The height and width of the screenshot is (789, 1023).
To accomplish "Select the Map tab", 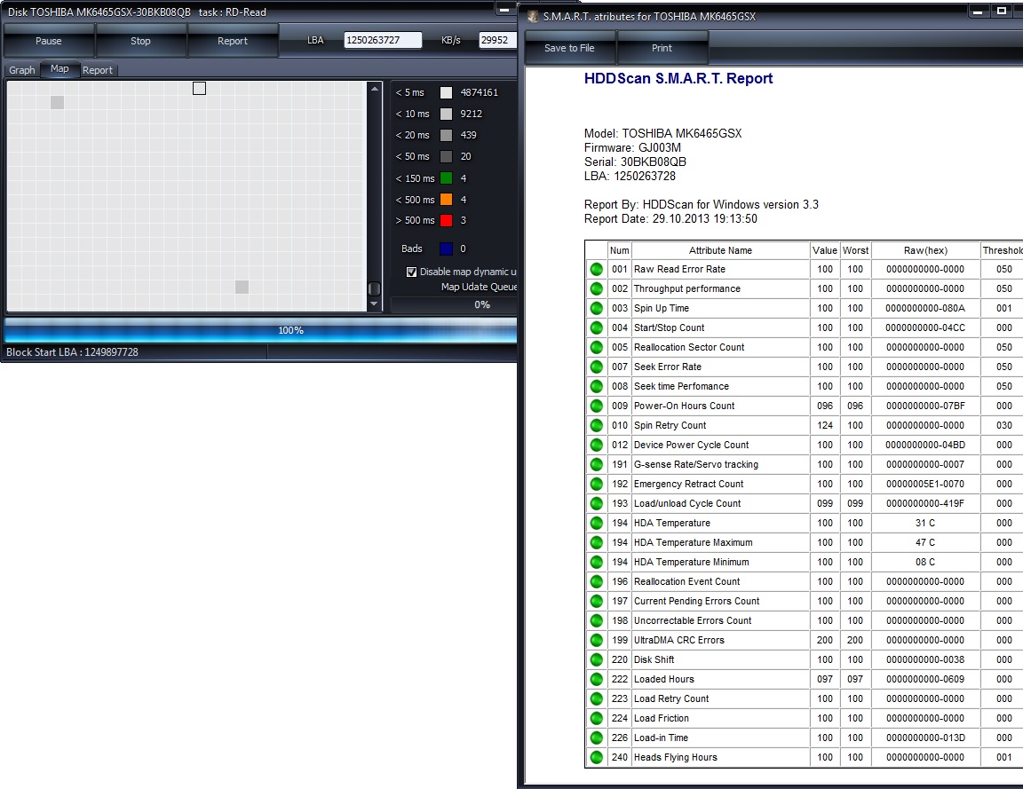I will pyautogui.click(x=59, y=68).
